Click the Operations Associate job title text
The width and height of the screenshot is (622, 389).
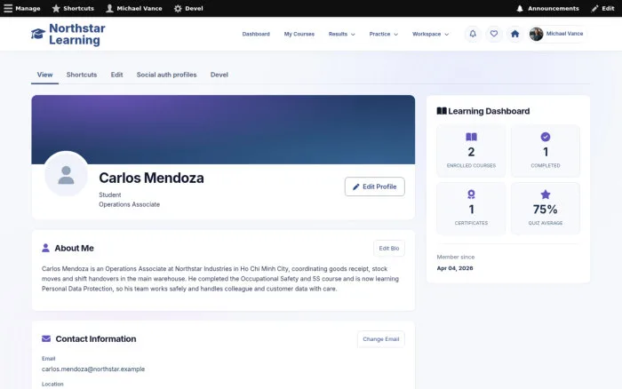pyautogui.click(x=130, y=204)
